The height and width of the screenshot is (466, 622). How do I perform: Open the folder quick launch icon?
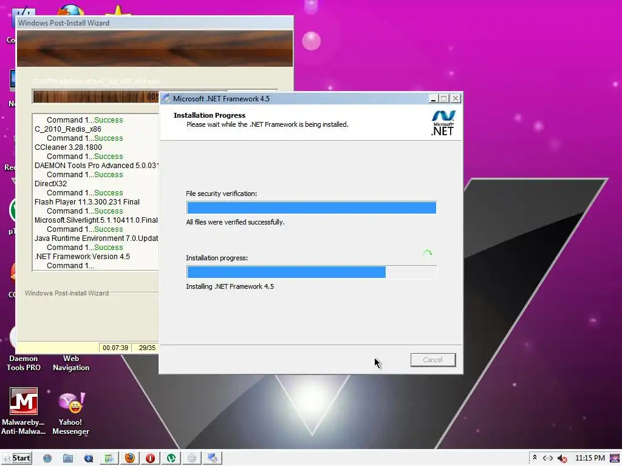point(68,458)
